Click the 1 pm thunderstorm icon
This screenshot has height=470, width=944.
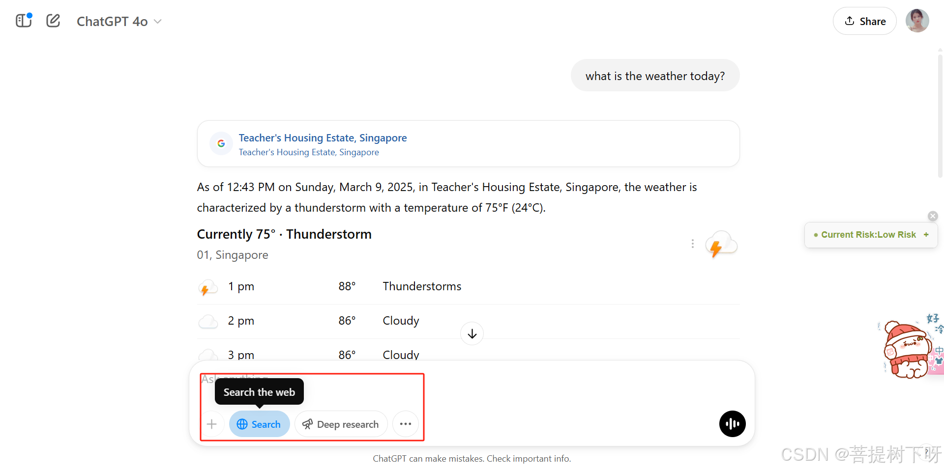207,288
